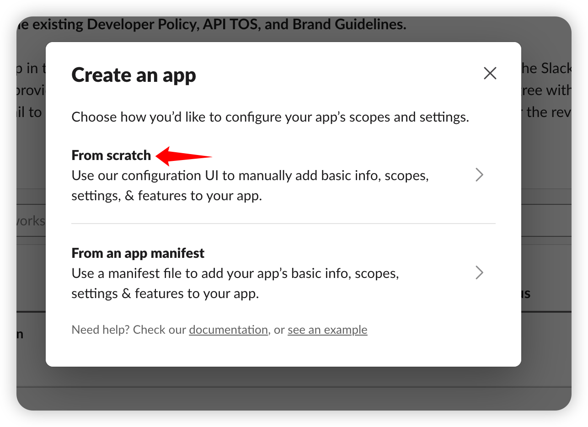
Task: Close the Create an app dialog
Action: 490,73
